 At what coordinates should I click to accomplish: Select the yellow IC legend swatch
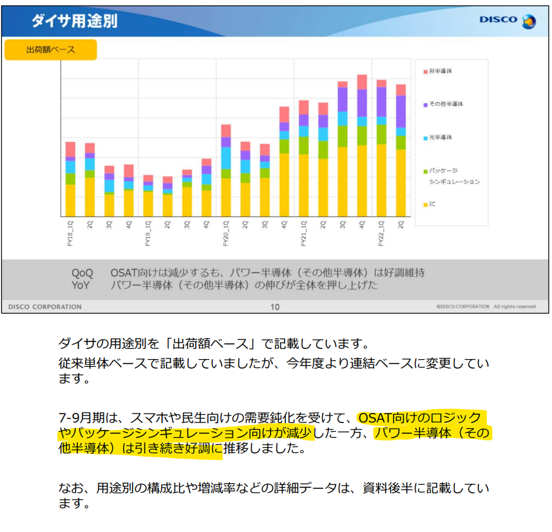[424, 203]
